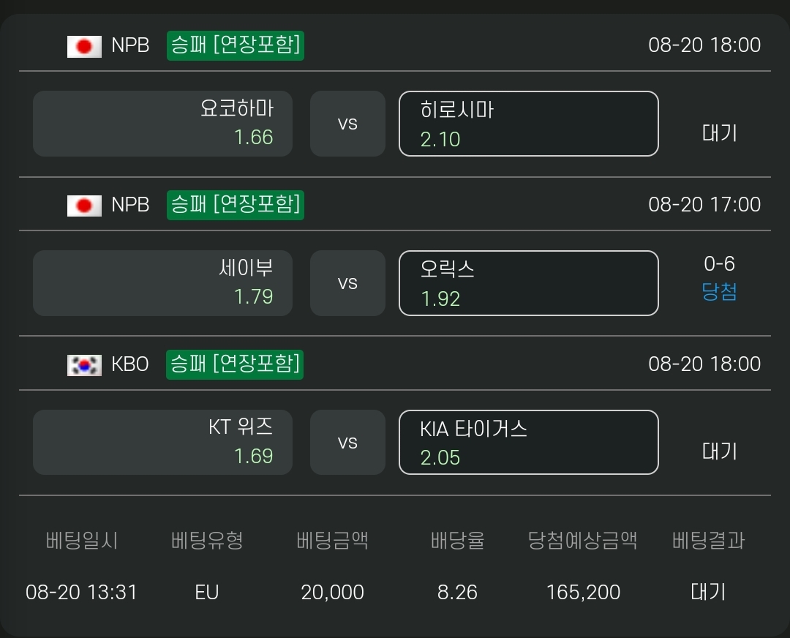The width and height of the screenshot is (790, 638).
Task: Click the 당첨예상금액 value 165,200
Action: pos(583,592)
